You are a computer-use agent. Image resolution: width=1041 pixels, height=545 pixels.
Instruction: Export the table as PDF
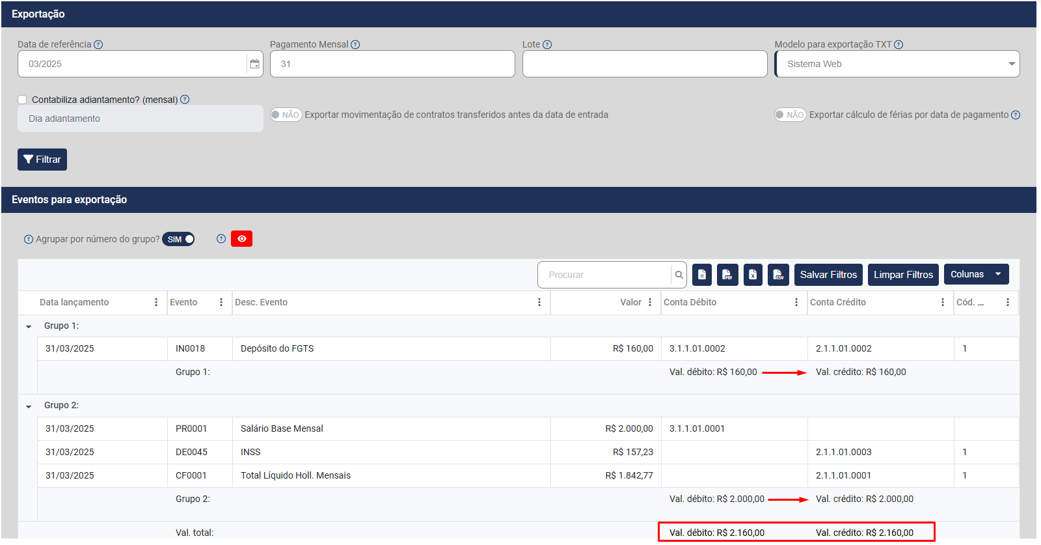pos(727,275)
